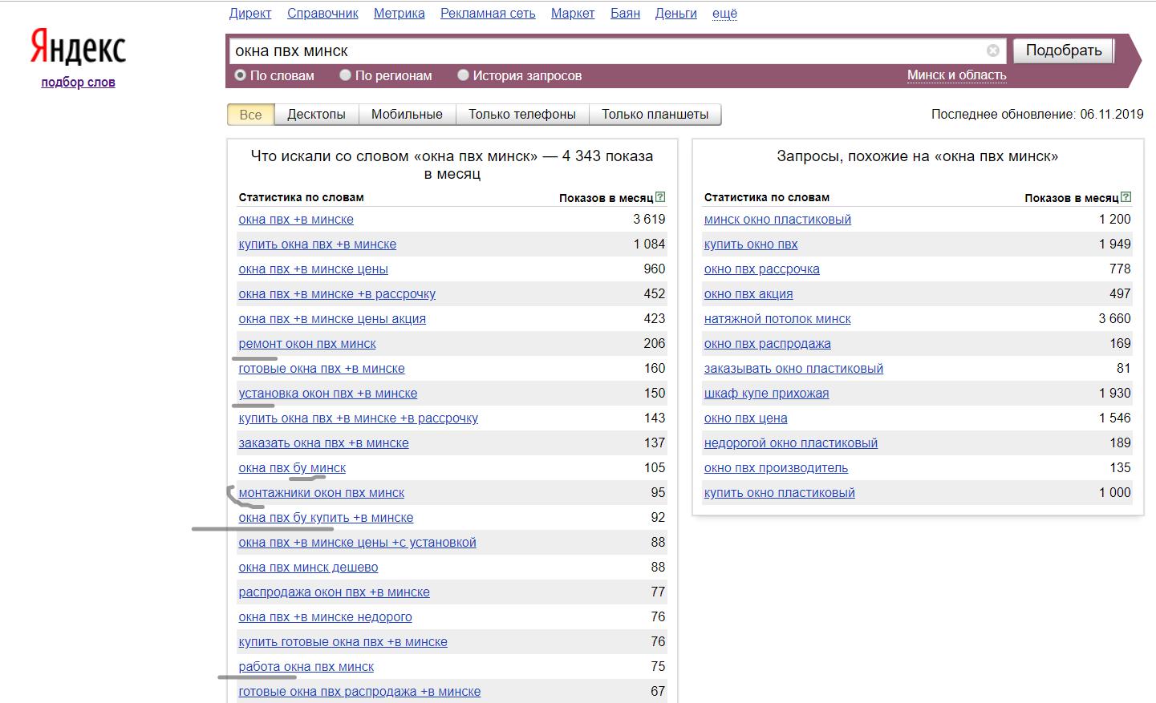Image resolution: width=1156 pixels, height=703 pixels.
Task: Open the Рекламная сеть link
Action: [488, 13]
